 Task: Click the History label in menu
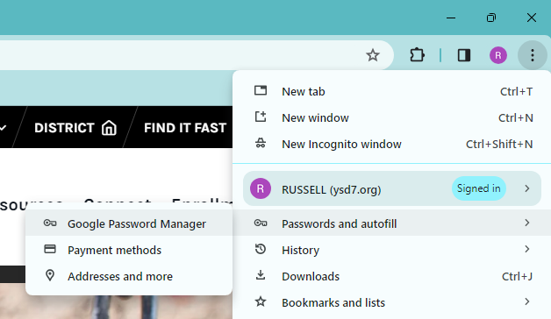point(300,251)
